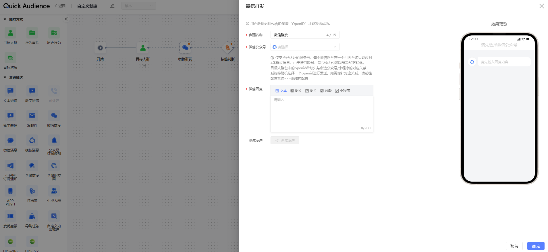Select the 目标人群 trigger icon in sidebar

[x=10, y=33]
